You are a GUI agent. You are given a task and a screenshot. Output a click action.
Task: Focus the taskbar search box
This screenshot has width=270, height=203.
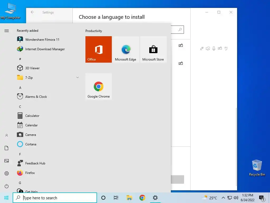[x=55, y=198]
